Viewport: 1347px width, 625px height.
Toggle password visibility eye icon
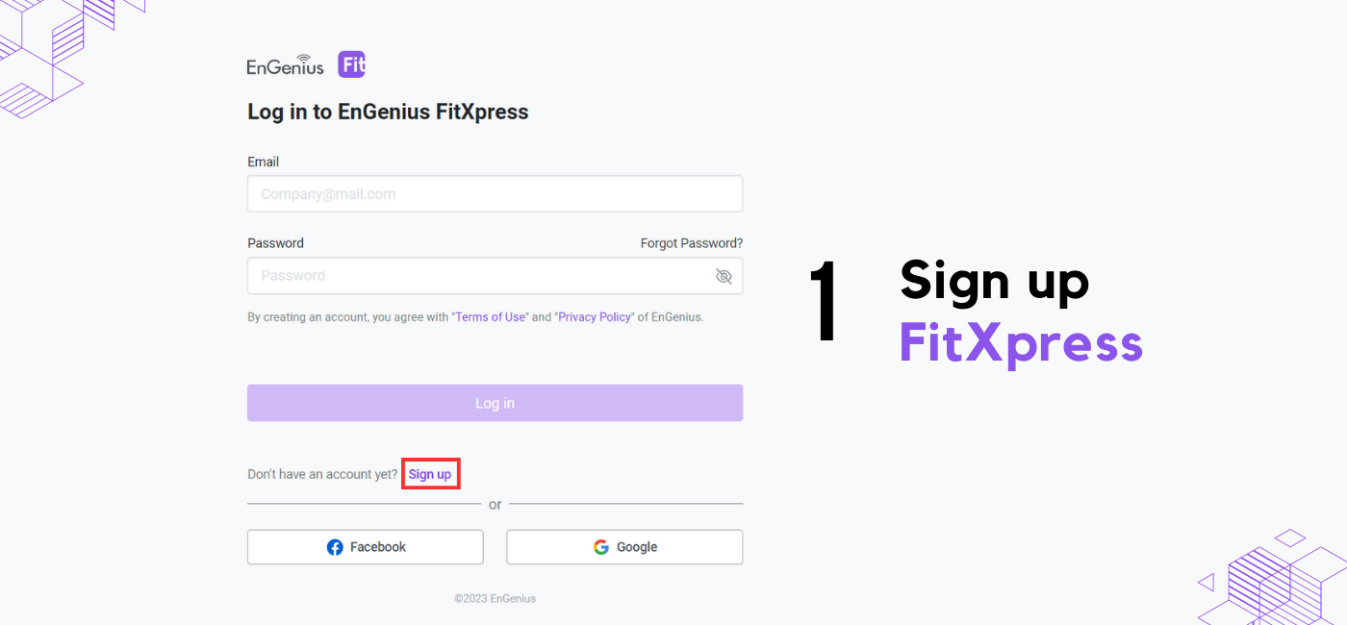724,276
